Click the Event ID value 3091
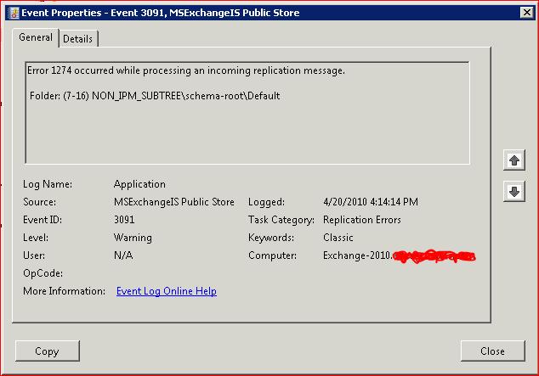This screenshot has width=539, height=376. 124,220
